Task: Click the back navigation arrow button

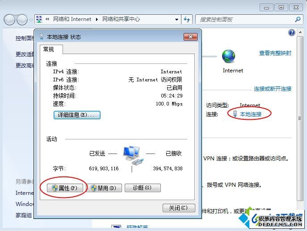Action: tap(9, 20)
